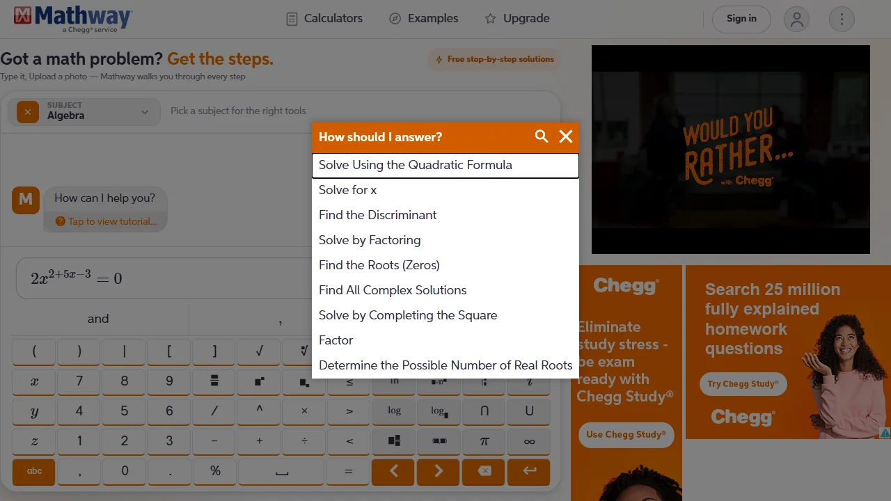Viewport: 891px width, 501px height.
Task: Choose Find the Roots (Zeros)
Action: [x=445, y=265]
